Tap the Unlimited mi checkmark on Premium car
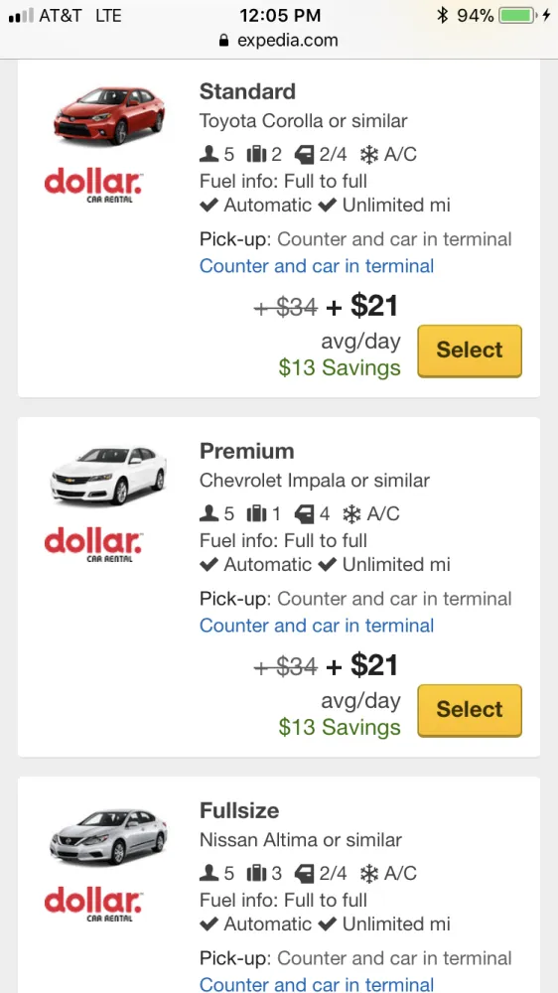558x993 pixels. tap(327, 565)
